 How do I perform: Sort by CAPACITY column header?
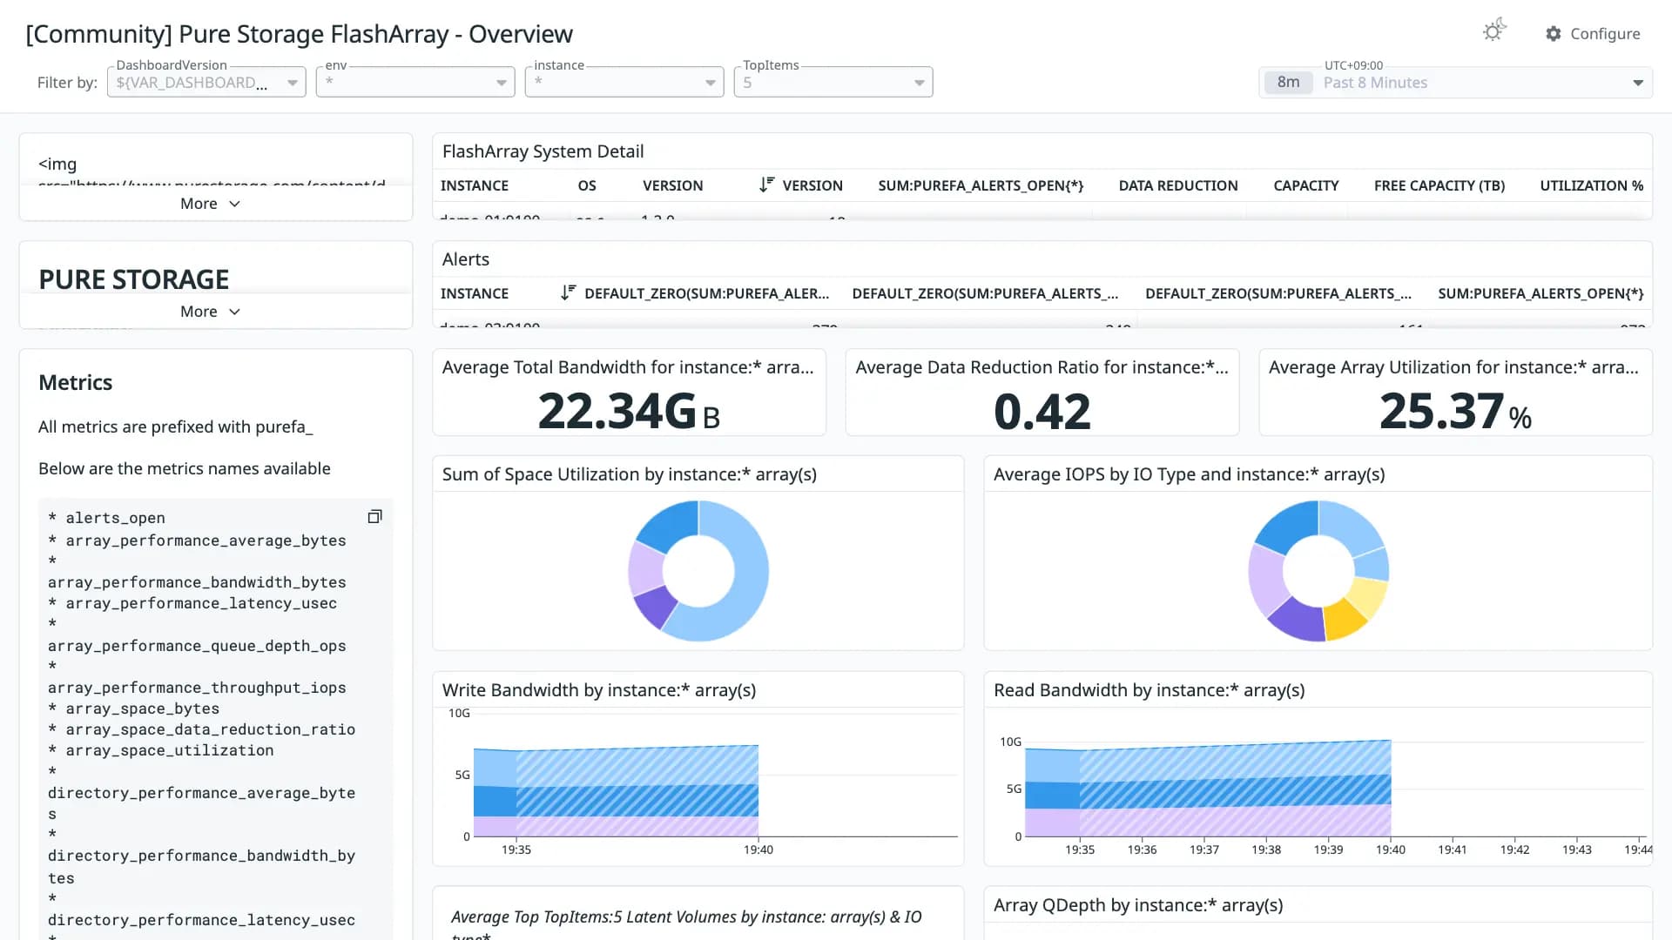1306,185
